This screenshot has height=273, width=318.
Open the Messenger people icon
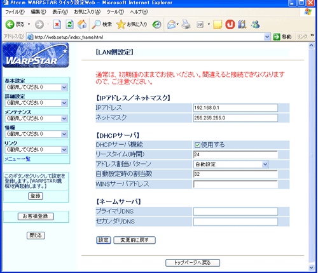(255, 25)
